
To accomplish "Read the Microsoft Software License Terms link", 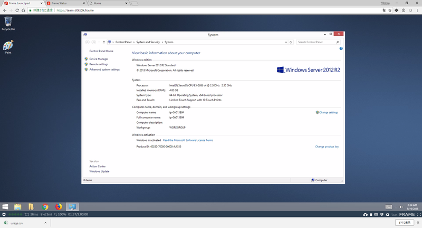I will (x=188, y=140).
